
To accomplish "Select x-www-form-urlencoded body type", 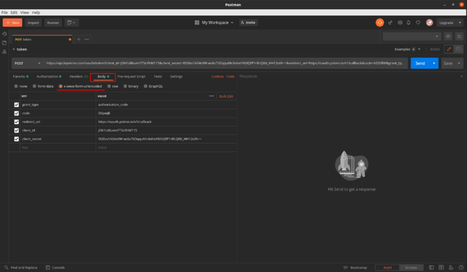I will pos(61,86).
